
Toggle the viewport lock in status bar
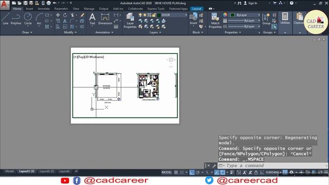pyautogui.click(x=256, y=172)
